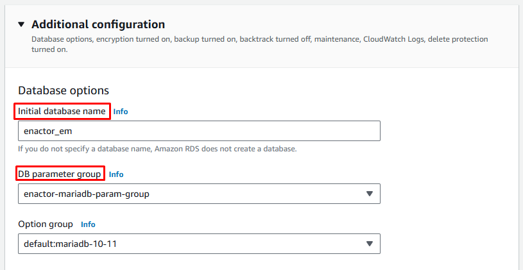The width and height of the screenshot is (523, 270).
Task: Click the Additional configuration heading text
Action: click(x=98, y=24)
